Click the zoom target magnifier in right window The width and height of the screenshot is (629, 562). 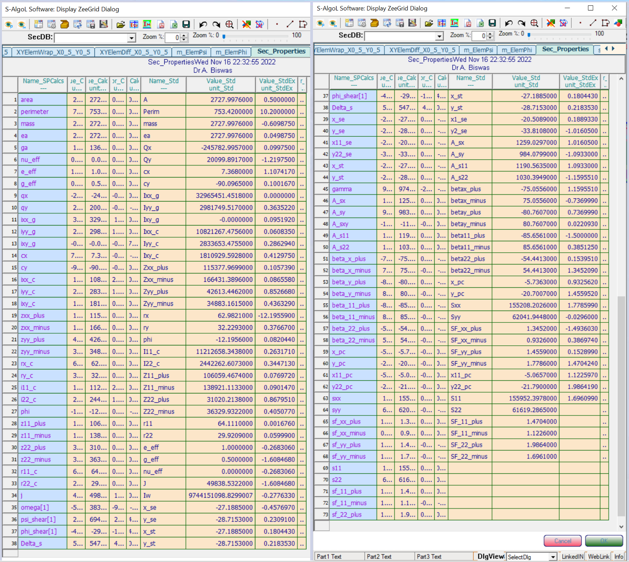point(534,23)
